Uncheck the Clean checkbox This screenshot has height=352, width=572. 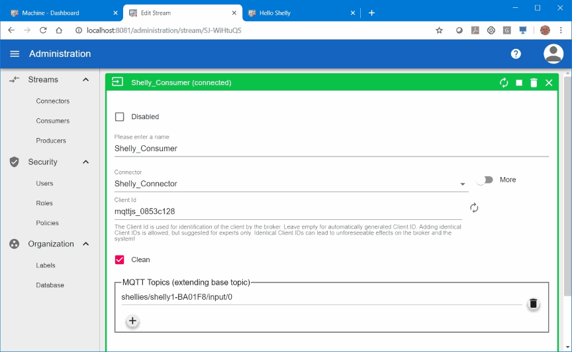coord(120,260)
